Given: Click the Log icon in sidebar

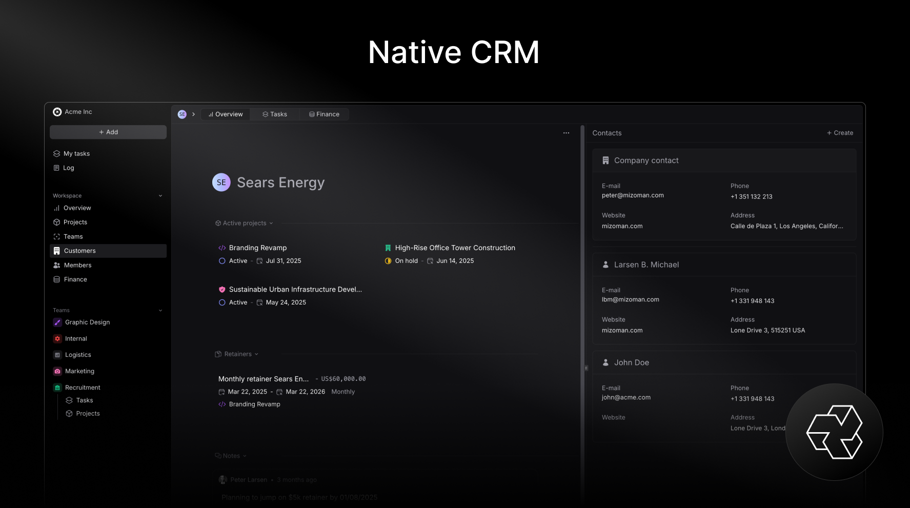Looking at the screenshot, I should (57, 168).
